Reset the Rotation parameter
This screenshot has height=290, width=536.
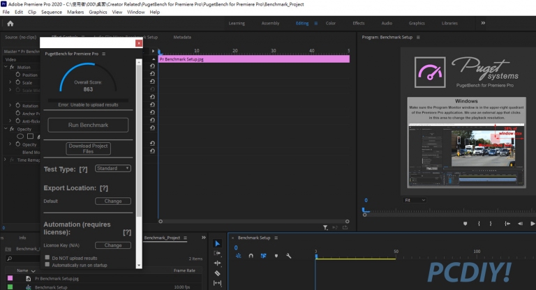(x=152, y=105)
